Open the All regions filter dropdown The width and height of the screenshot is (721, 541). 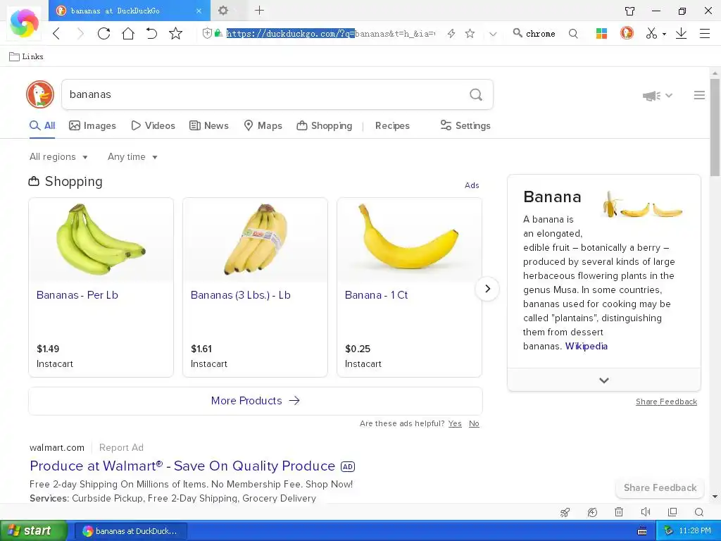[58, 157]
